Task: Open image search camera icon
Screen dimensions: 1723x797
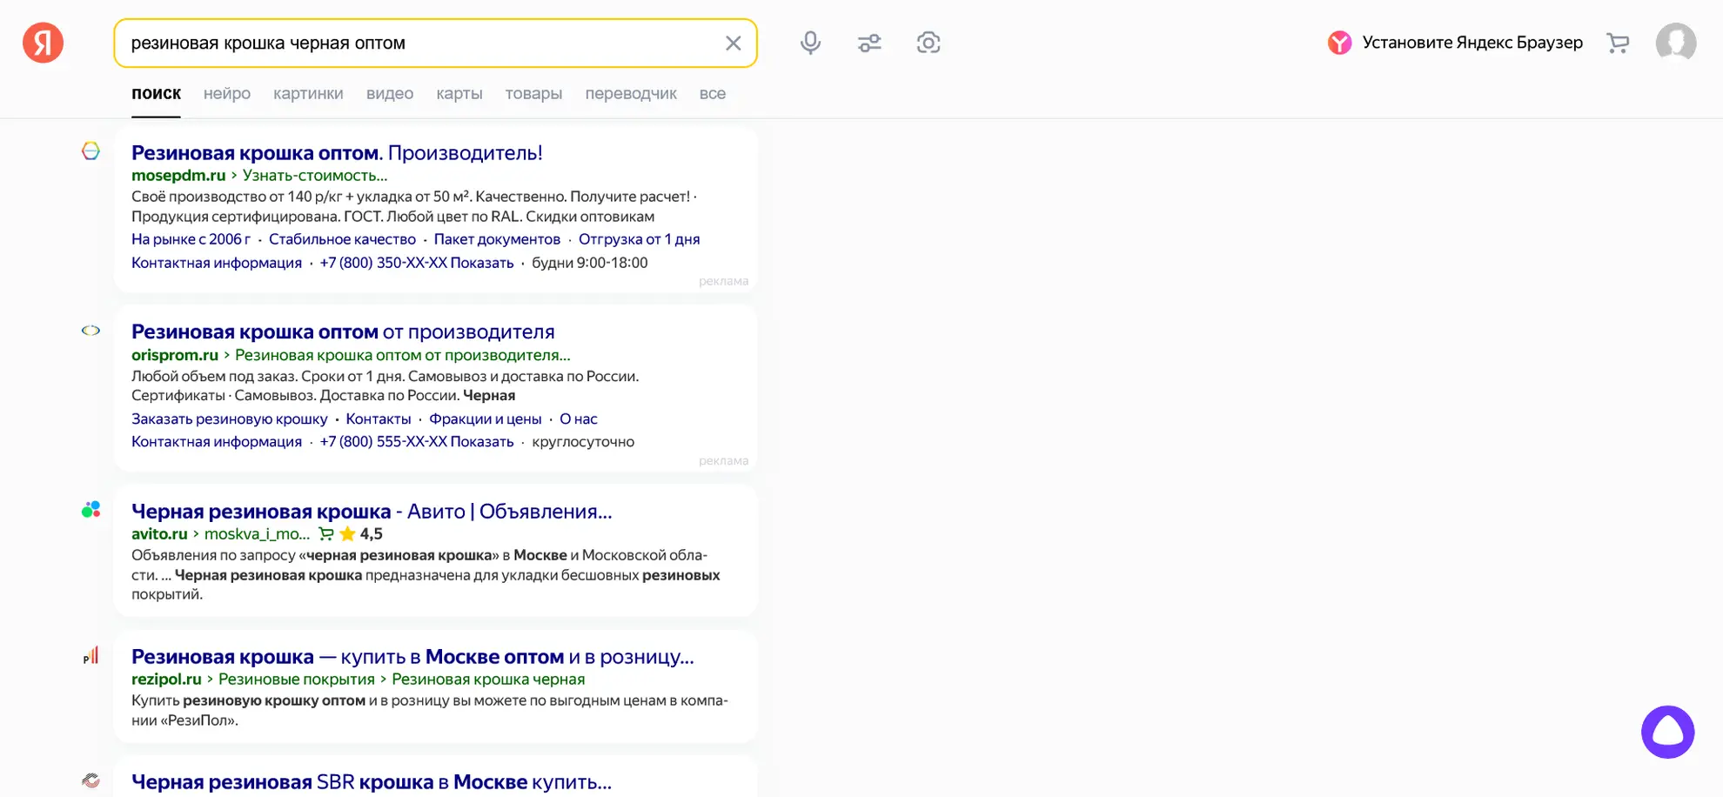Action: coord(929,43)
